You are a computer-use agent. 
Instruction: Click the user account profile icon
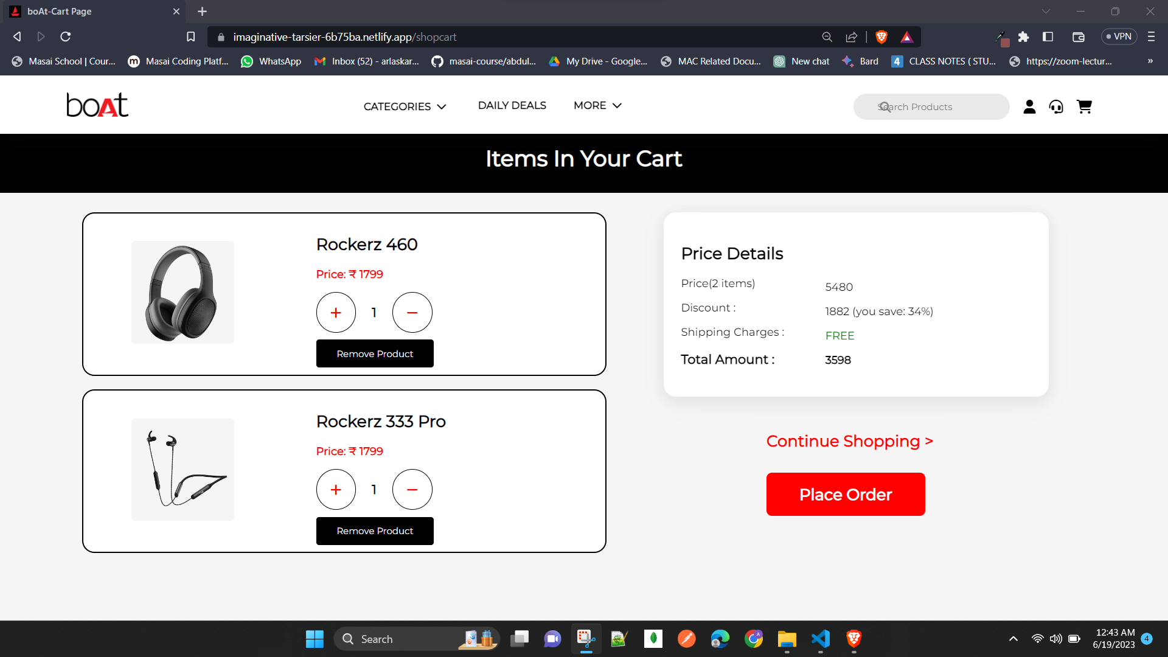coord(1029,107)
